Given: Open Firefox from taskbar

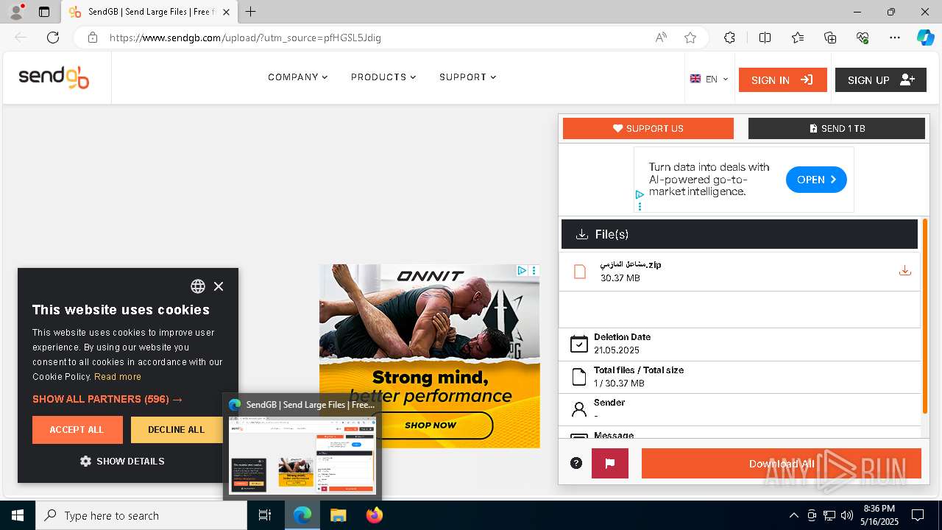Looking at the screenshot, I should pos(375,515).
